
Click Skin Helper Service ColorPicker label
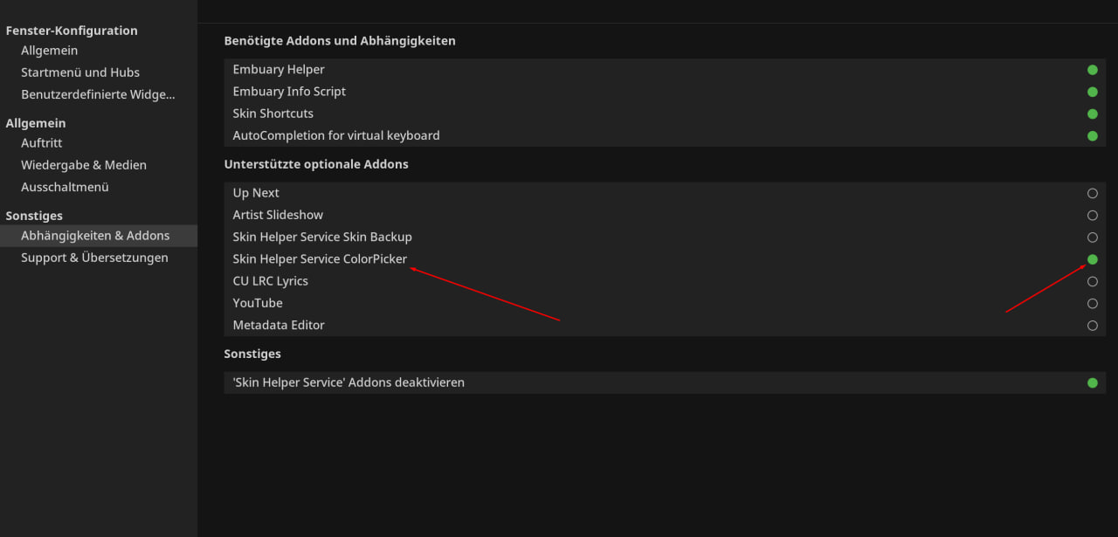coord(320,259)
